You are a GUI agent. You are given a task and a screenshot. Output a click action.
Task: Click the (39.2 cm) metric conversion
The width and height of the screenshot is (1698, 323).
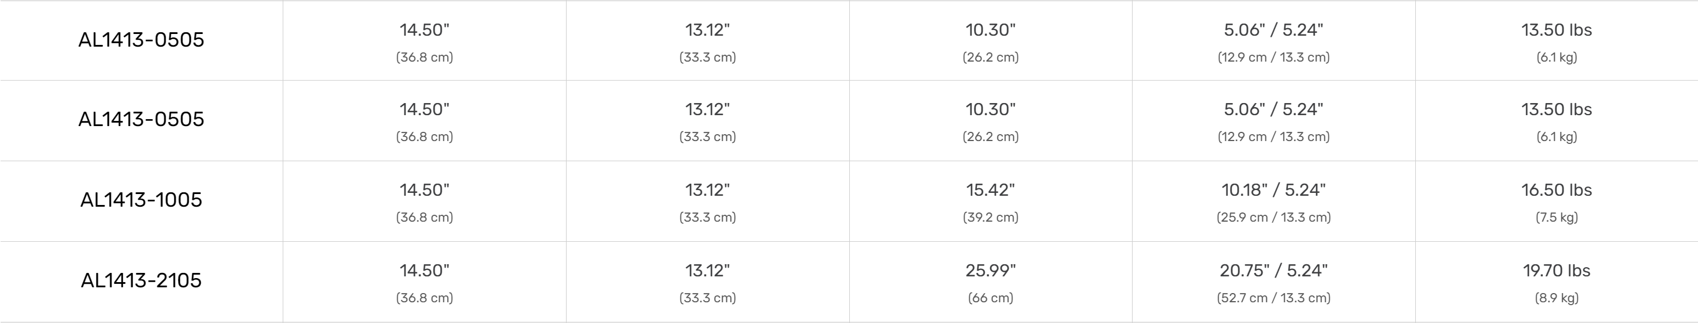coord(990,218)
